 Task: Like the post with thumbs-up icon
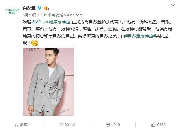(x=153, y=124)
